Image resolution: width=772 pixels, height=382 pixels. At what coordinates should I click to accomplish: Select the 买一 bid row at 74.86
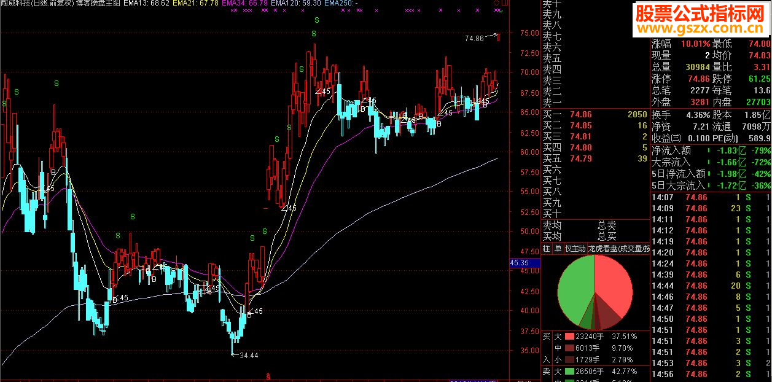(595, 114)
